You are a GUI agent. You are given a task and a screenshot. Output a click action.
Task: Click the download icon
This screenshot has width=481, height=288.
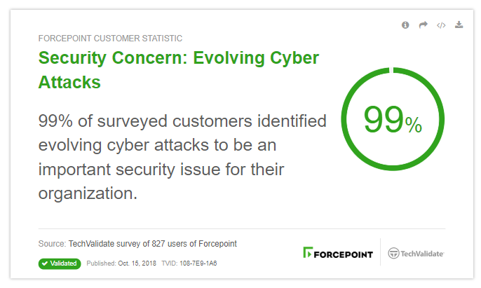coord(459,25)
